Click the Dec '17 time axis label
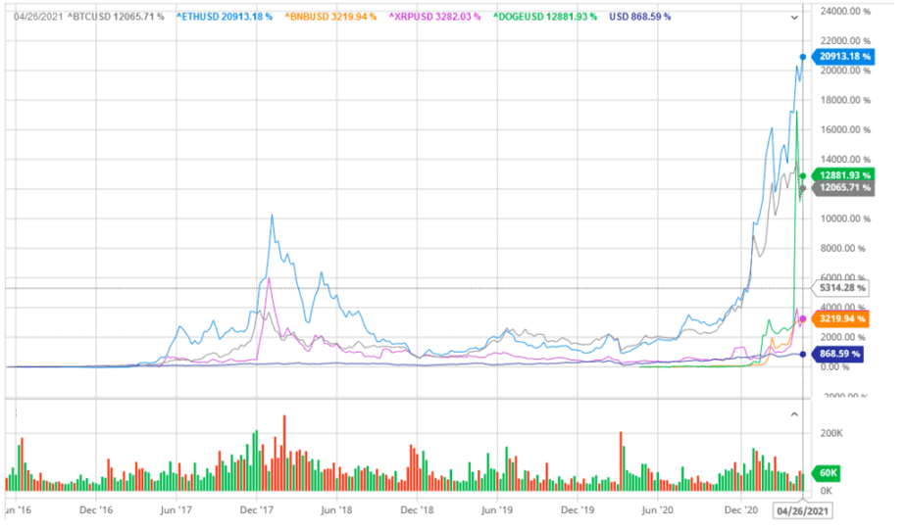This screenshot has height=531, width=906. 257,510
